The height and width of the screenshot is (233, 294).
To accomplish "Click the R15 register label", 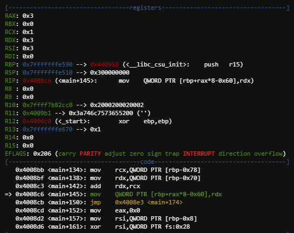I will coord(10,145).
